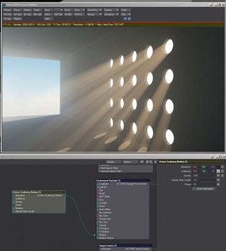Open the Options menu in node editor
226x251 pixels.
(x=130, y=162)
